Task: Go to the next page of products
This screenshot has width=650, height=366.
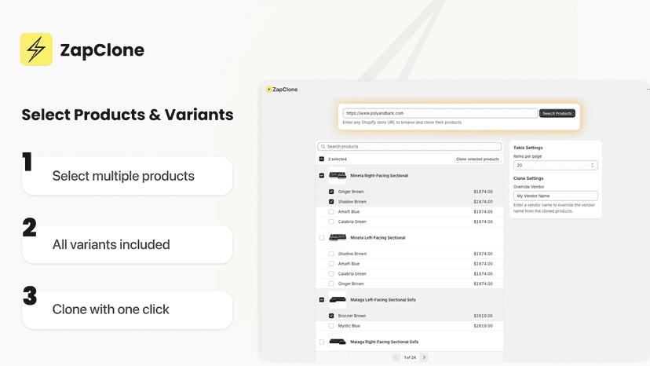Action: pyautogui.click(x=424, y=357)
